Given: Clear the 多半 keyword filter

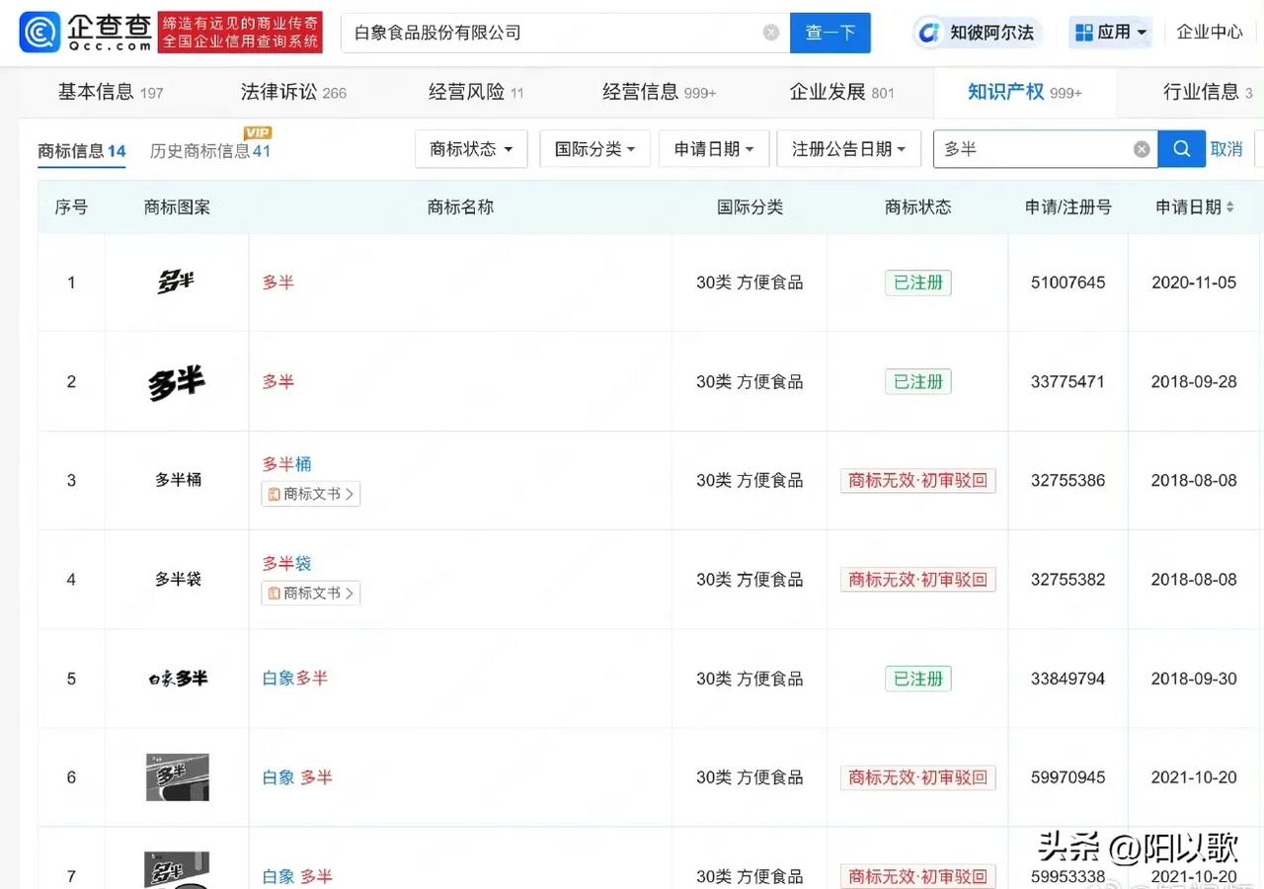Looking at the screenshot, I should point(1142,149).
